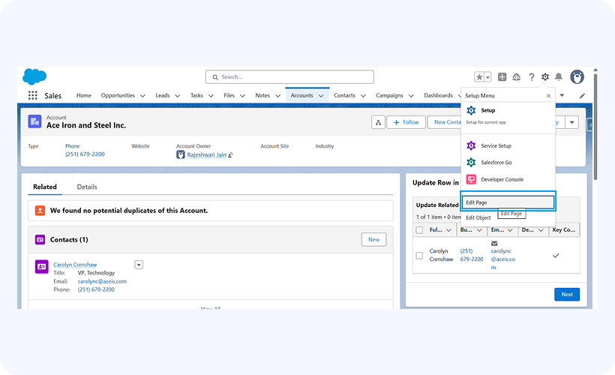Click the Salesforce cloud logo
This screenshot has height=375, width=615.
(x=34, y=76)
